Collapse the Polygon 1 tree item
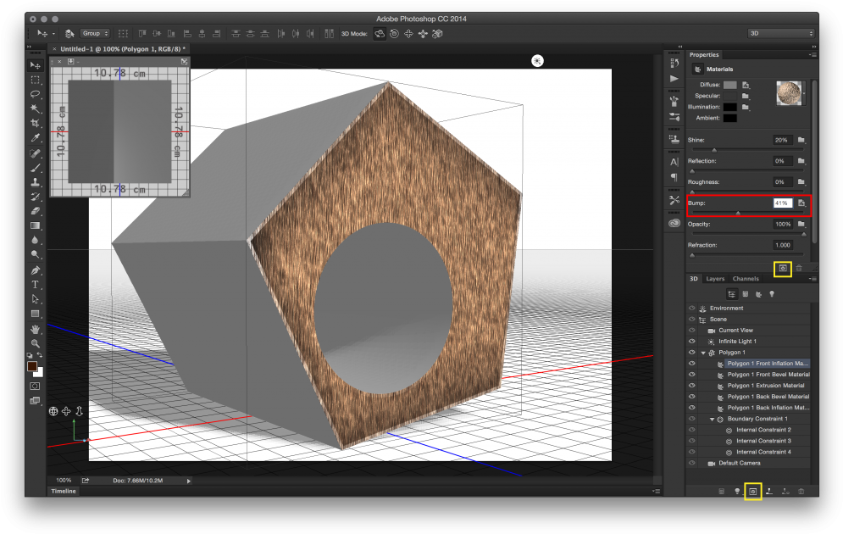The image size is (843, 534). pos(703,352)
